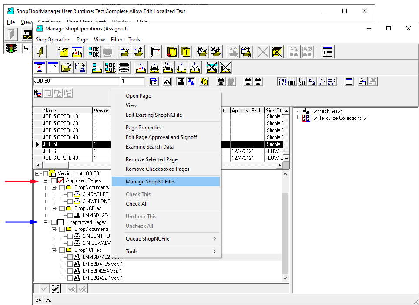Image resolution: width=419 pixels, height=305 pixels.
Task: Click the Sign Off column header
Action: click(x=274, y=111)
